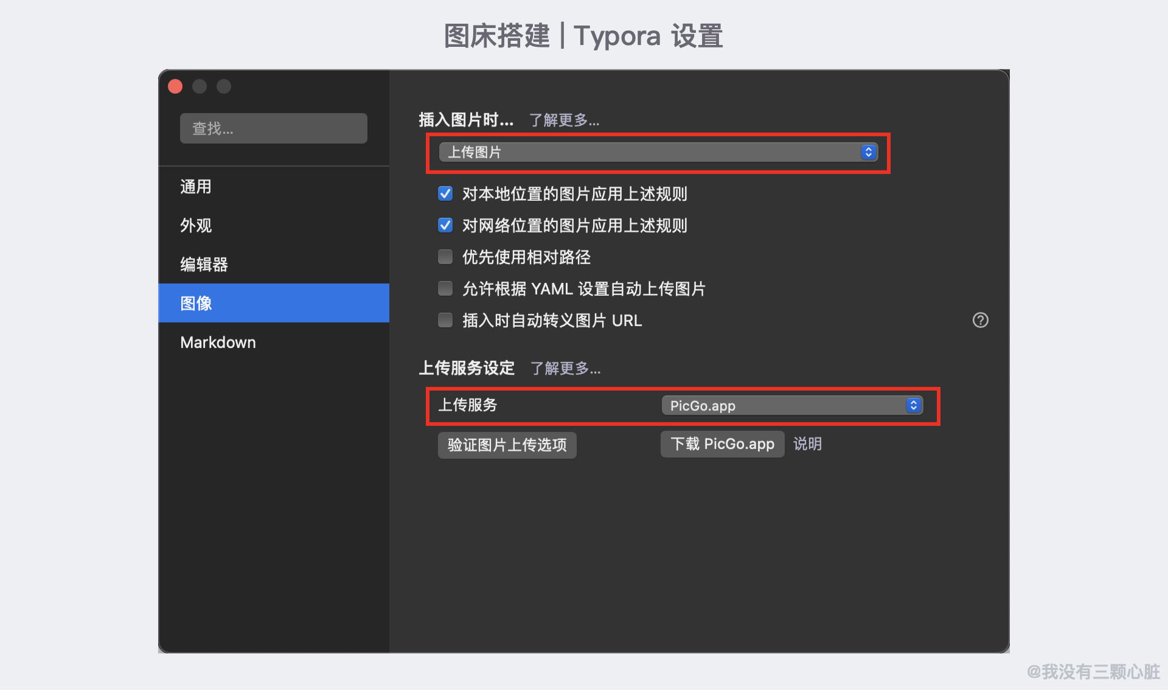
Task: Click the 下载 PicGo.app button
Action: pyautogui.click(x=722, y=444)
